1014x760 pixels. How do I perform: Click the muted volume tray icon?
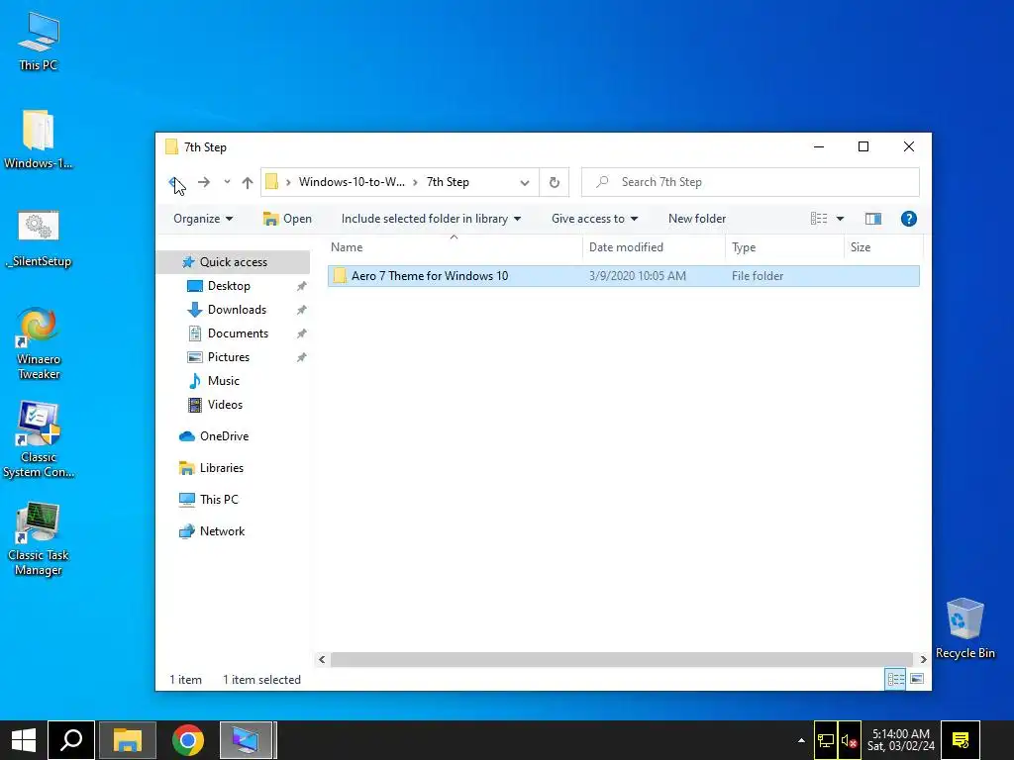(849, 740)
